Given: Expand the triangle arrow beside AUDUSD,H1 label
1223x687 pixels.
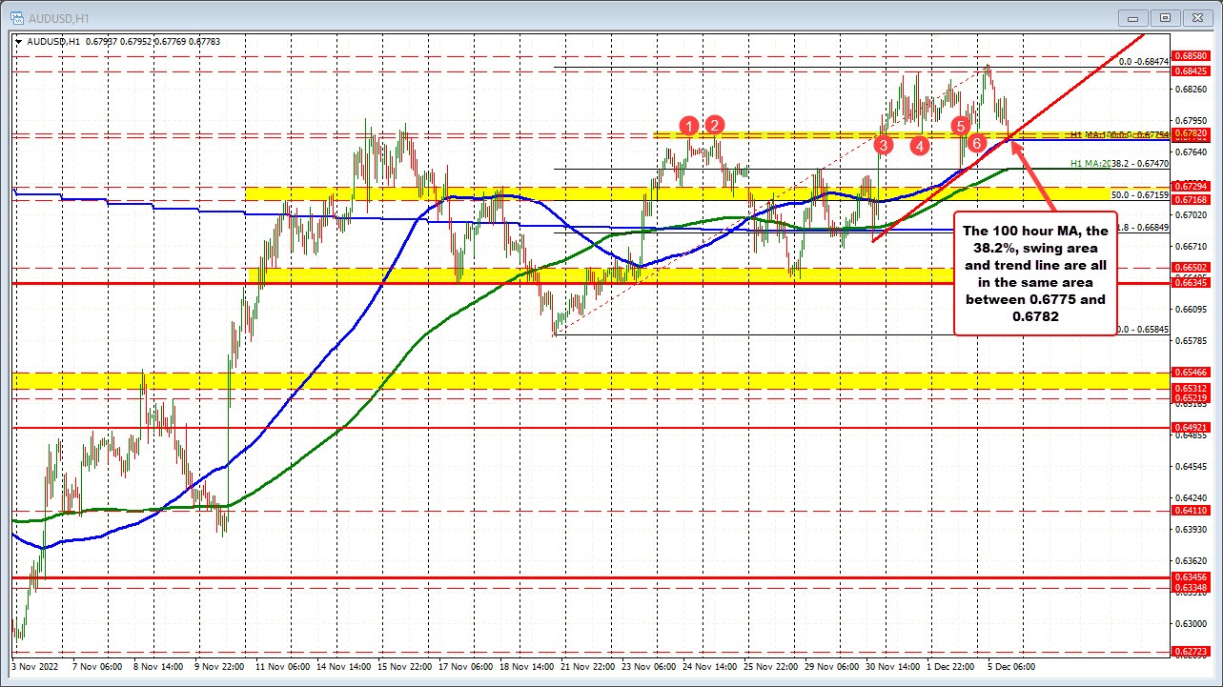Looking at the screenshot, I should click(x=21, y=41).
